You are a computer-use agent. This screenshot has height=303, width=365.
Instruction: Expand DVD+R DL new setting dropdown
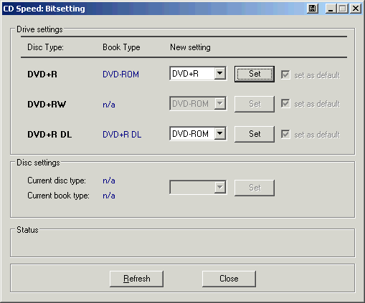point(219,134)
